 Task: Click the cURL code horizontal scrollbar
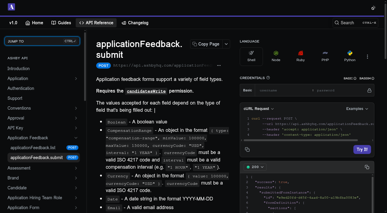pyautogui.click(x=301, y=140)
